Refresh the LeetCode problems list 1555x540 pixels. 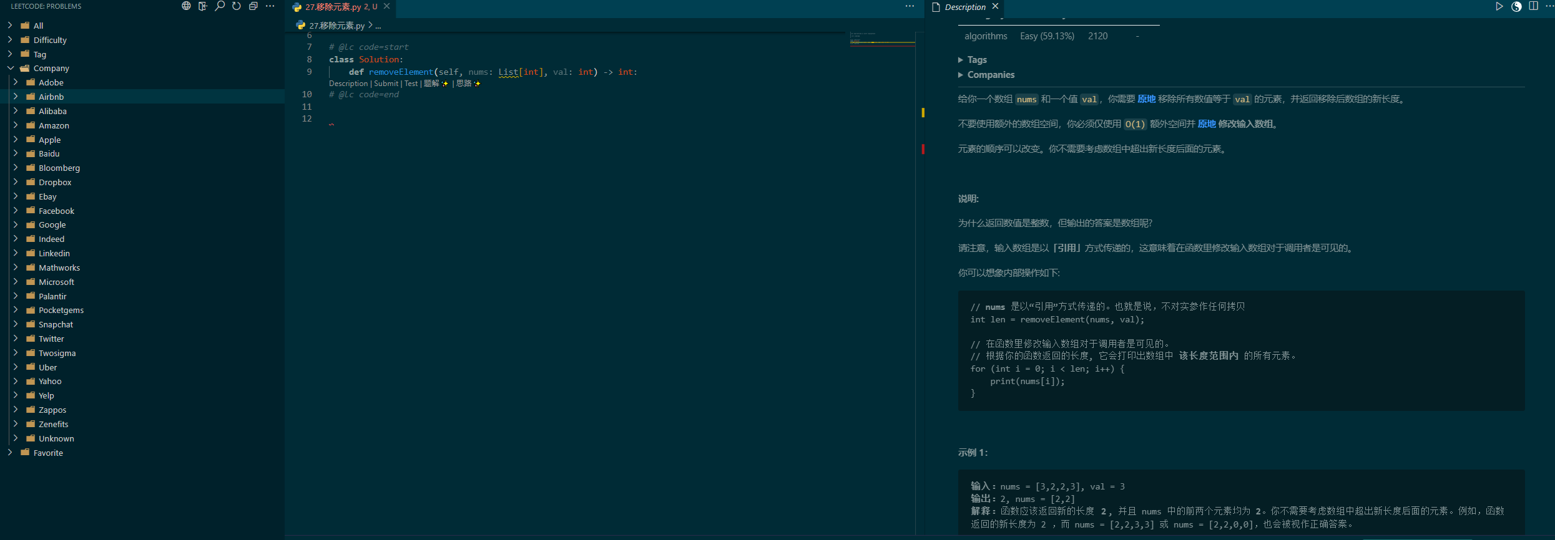click(x=237, y=6)
